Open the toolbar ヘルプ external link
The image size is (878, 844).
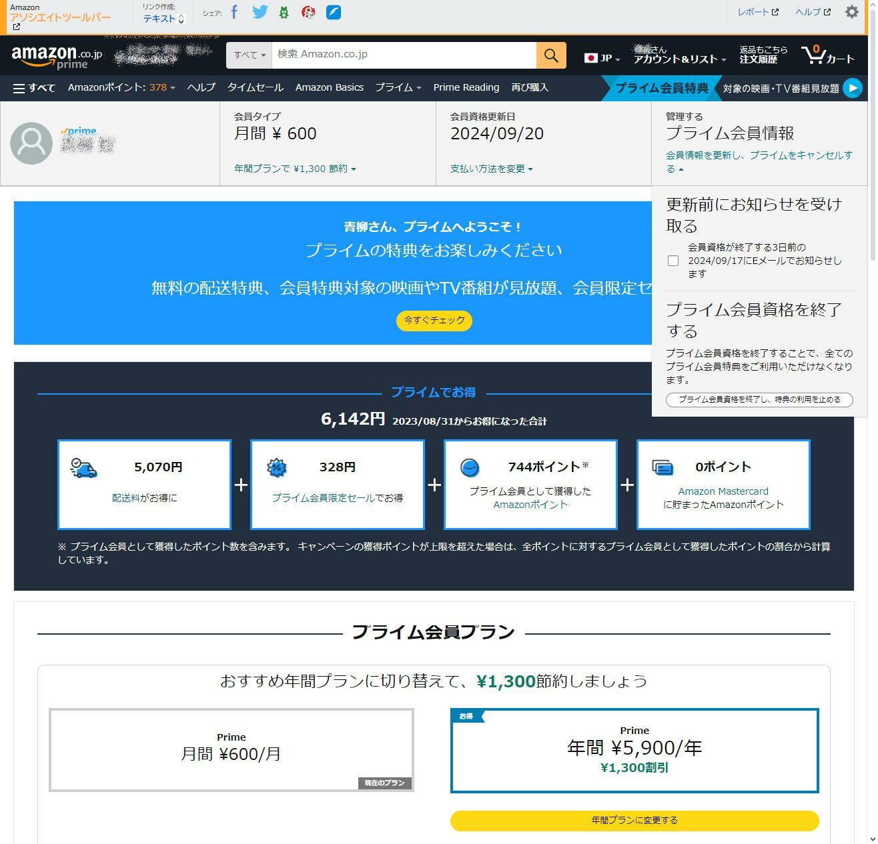tap(813, 12)
